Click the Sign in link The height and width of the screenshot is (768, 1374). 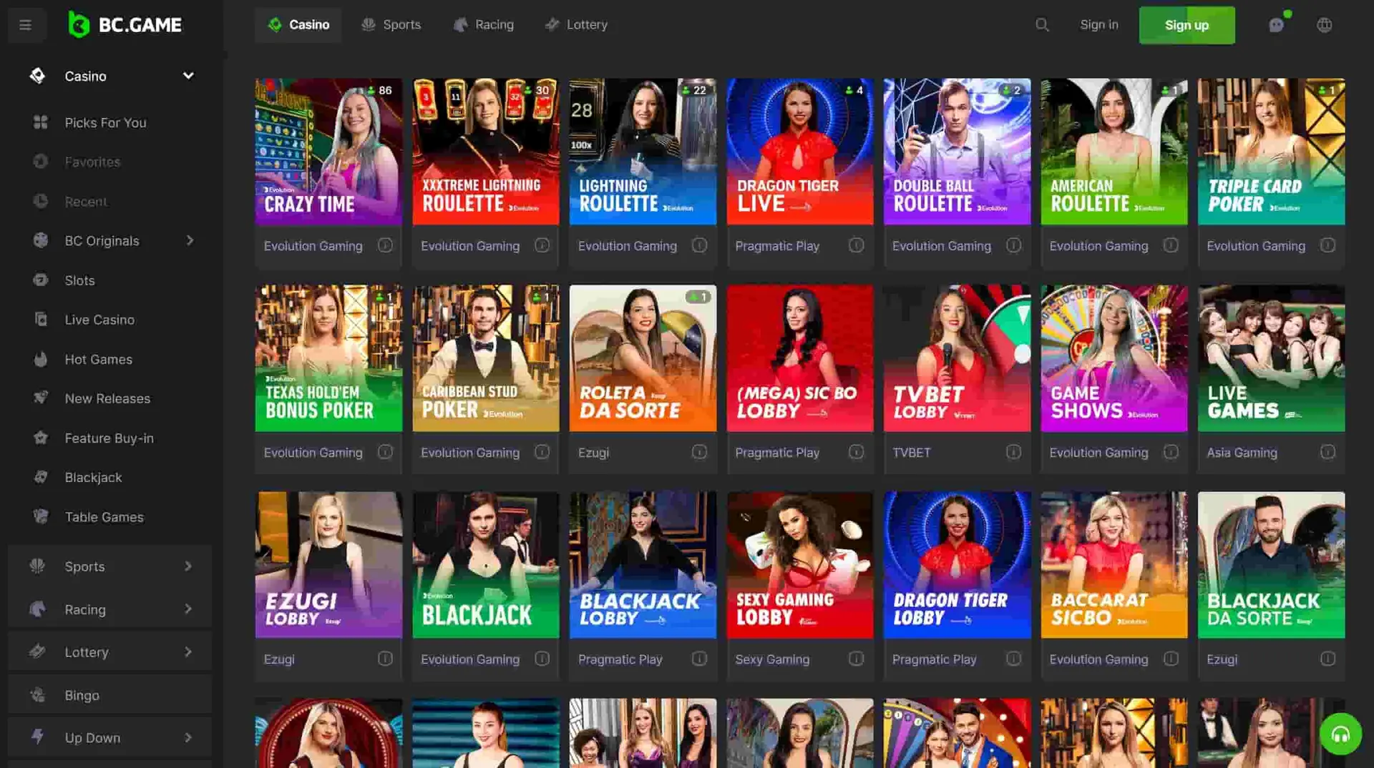tap(1098, 25)
